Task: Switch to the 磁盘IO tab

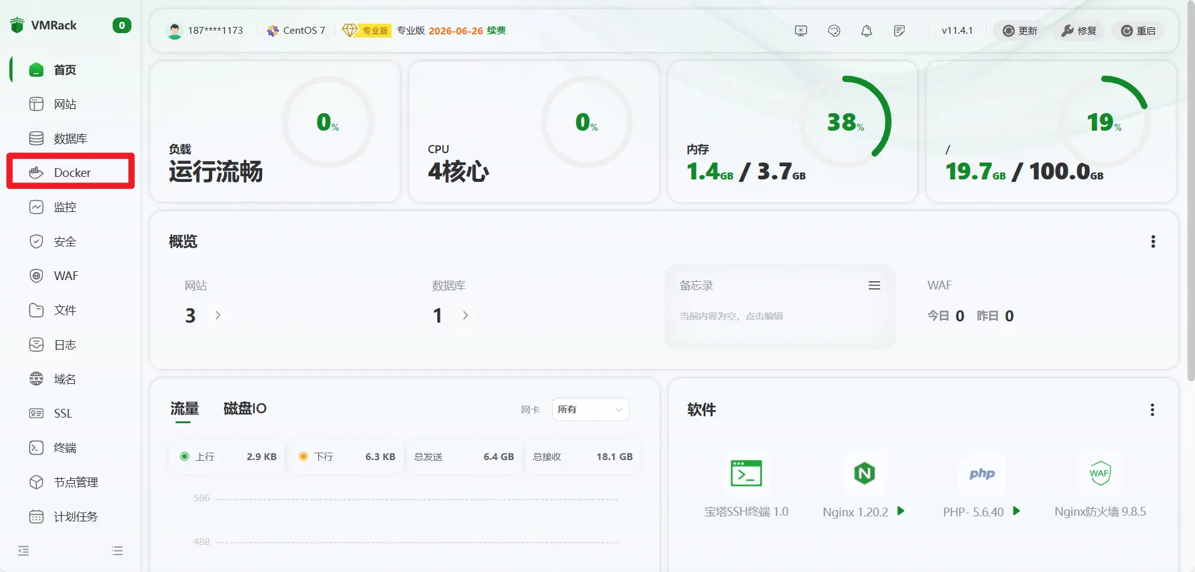Action: tap(245, 408)
